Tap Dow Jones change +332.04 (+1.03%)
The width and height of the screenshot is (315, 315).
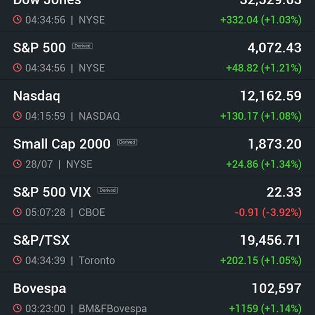pyautogui.click(x=261, y=20)
